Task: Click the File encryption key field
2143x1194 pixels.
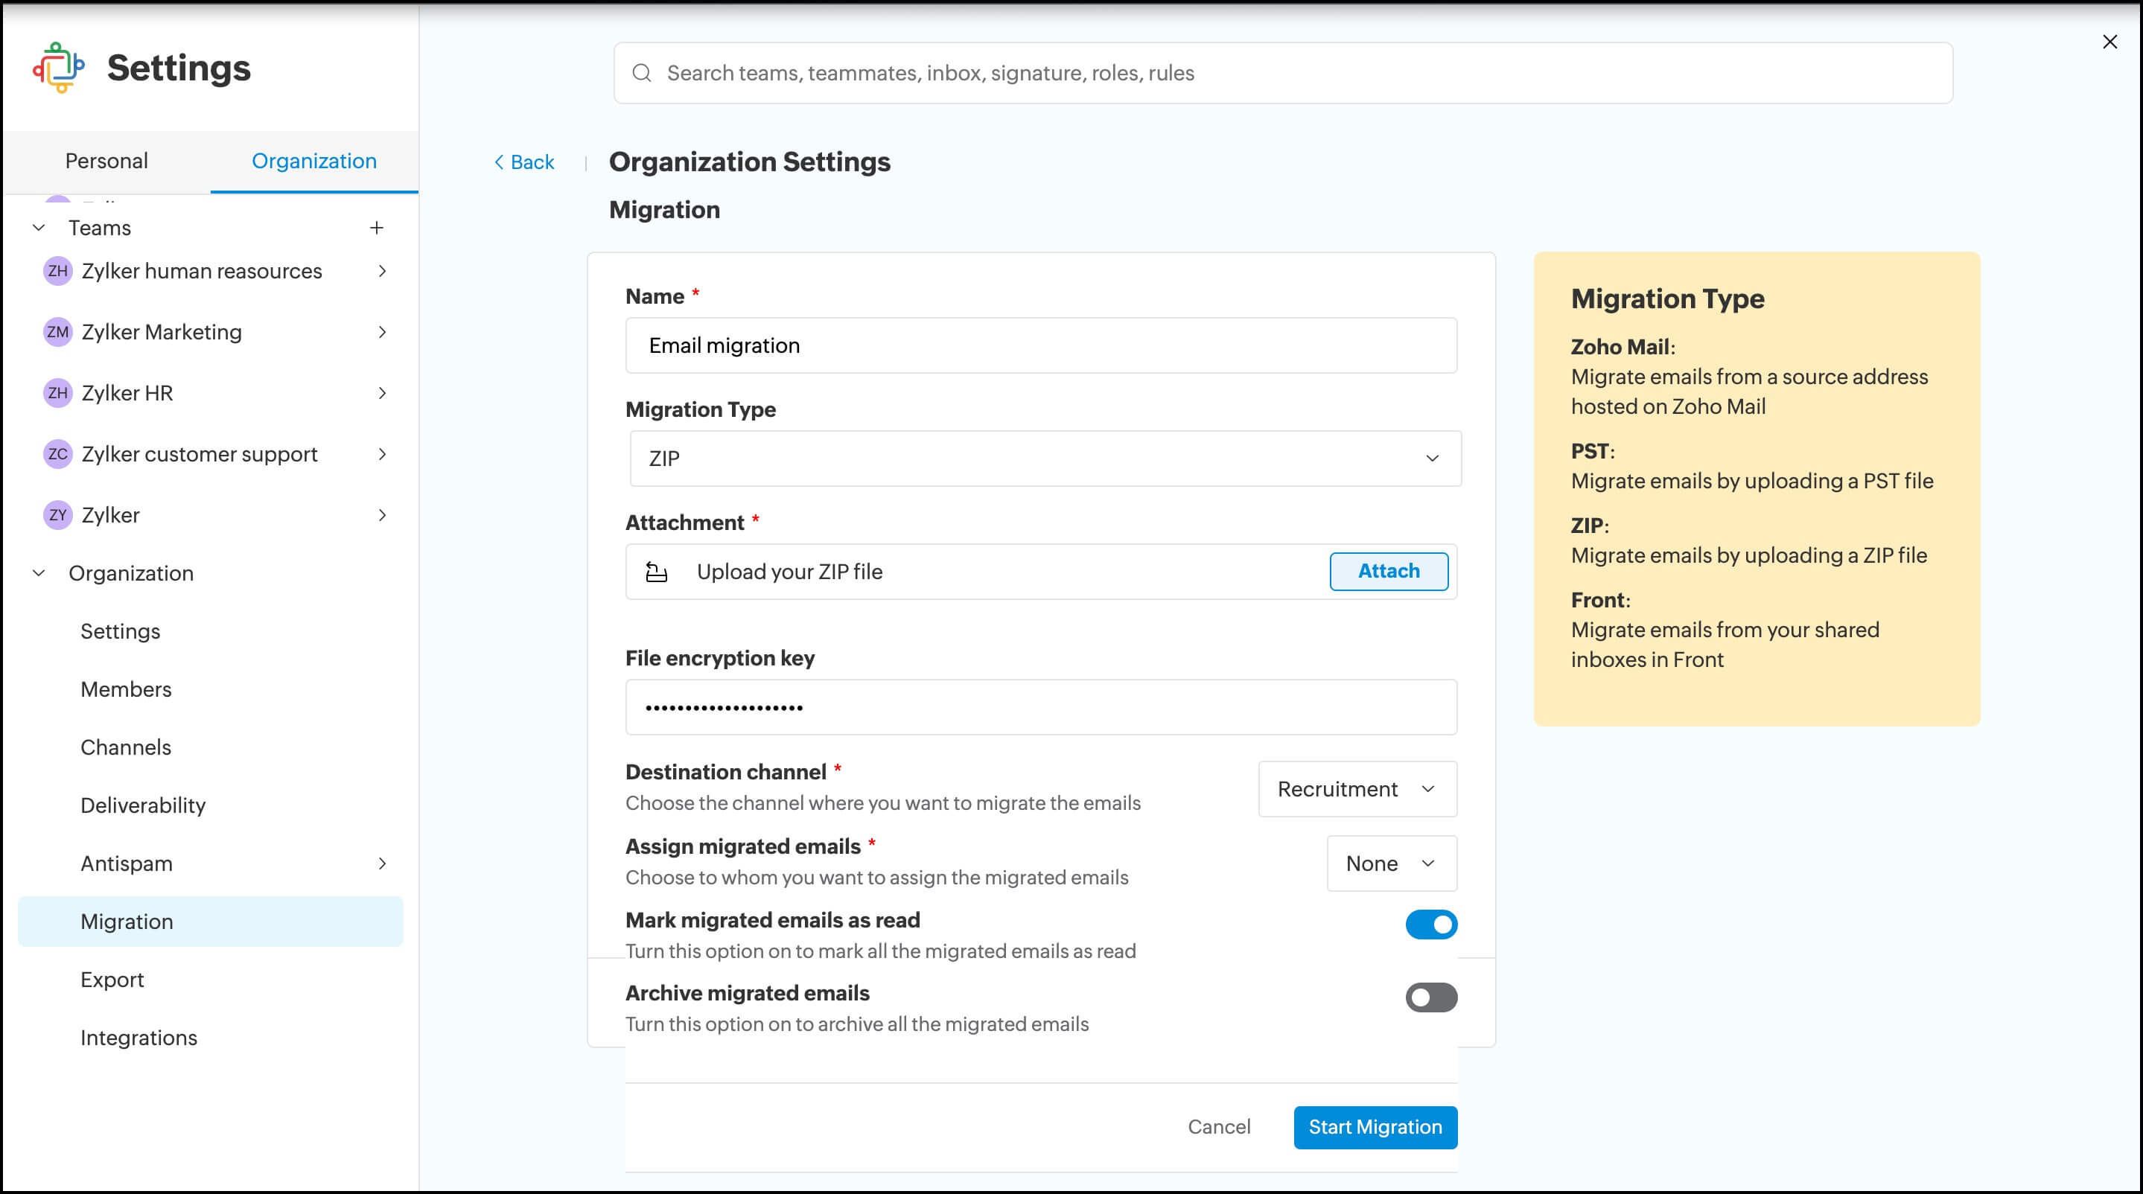Action: click(1040, 708)
